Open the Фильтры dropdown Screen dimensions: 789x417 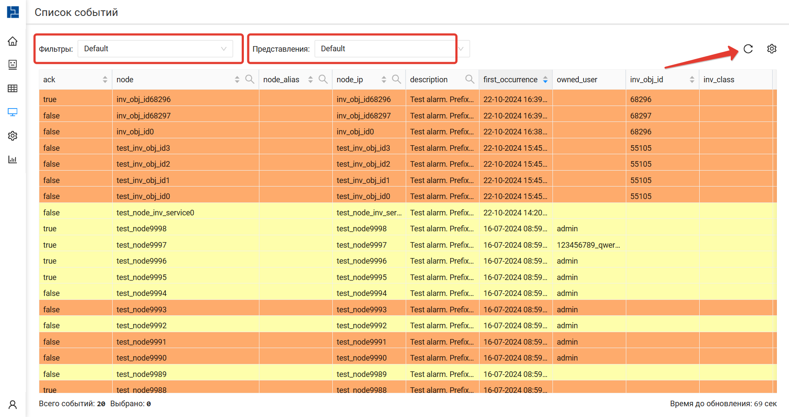[x=155, y=49]
